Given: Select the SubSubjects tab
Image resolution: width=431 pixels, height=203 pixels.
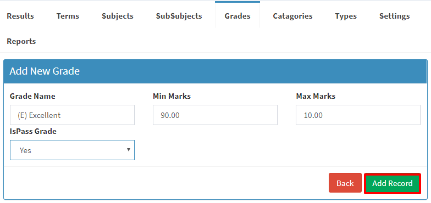Looking at the screenshot, I should tap(179, 16).
